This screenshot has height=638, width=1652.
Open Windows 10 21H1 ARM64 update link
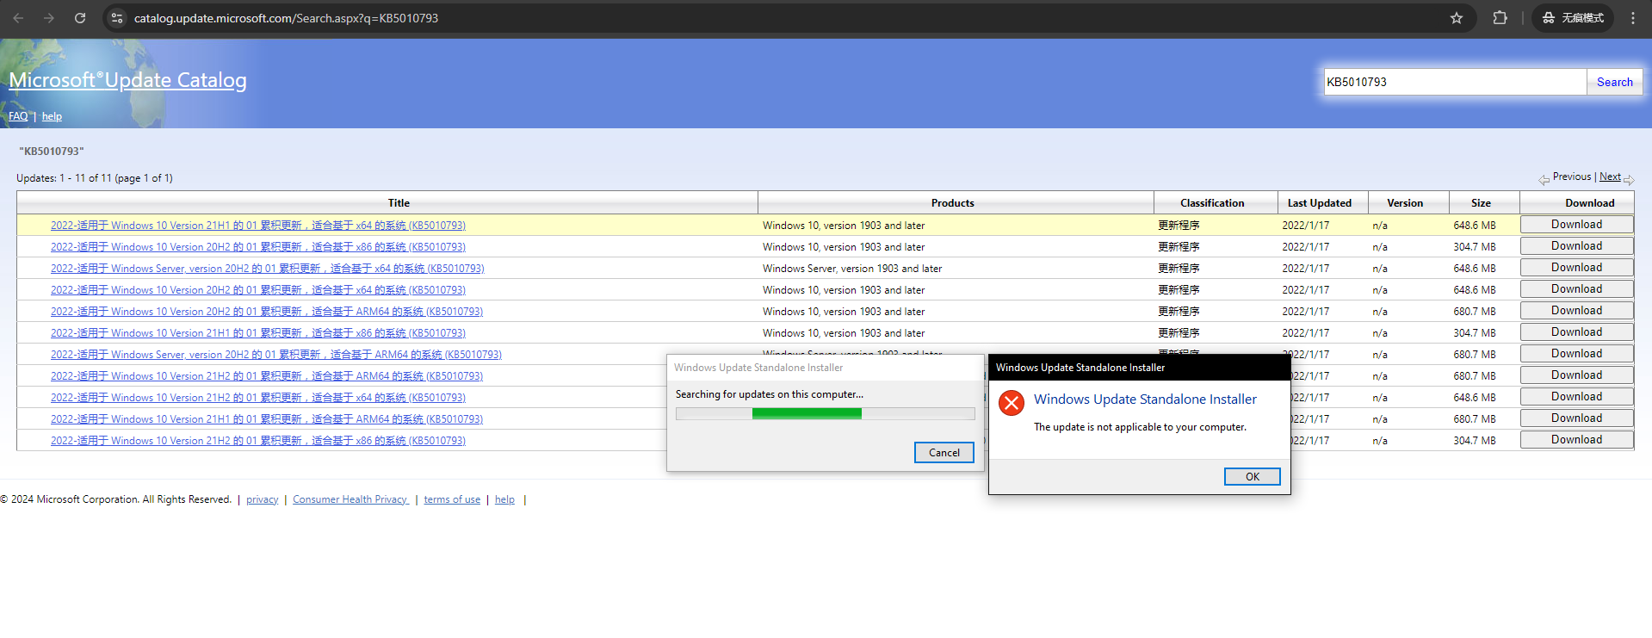coord(267,419)
